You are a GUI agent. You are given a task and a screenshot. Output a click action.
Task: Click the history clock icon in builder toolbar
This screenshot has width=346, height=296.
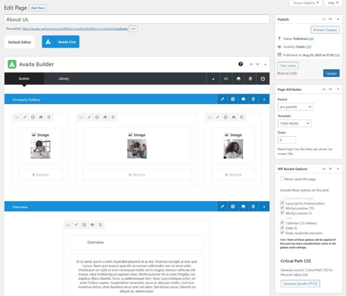[x=263, y=79]
